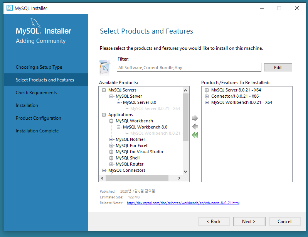Viewport: 308px width, 237px height.
Task: Click the MySQL Installer title bar icon
Action: 9,8
